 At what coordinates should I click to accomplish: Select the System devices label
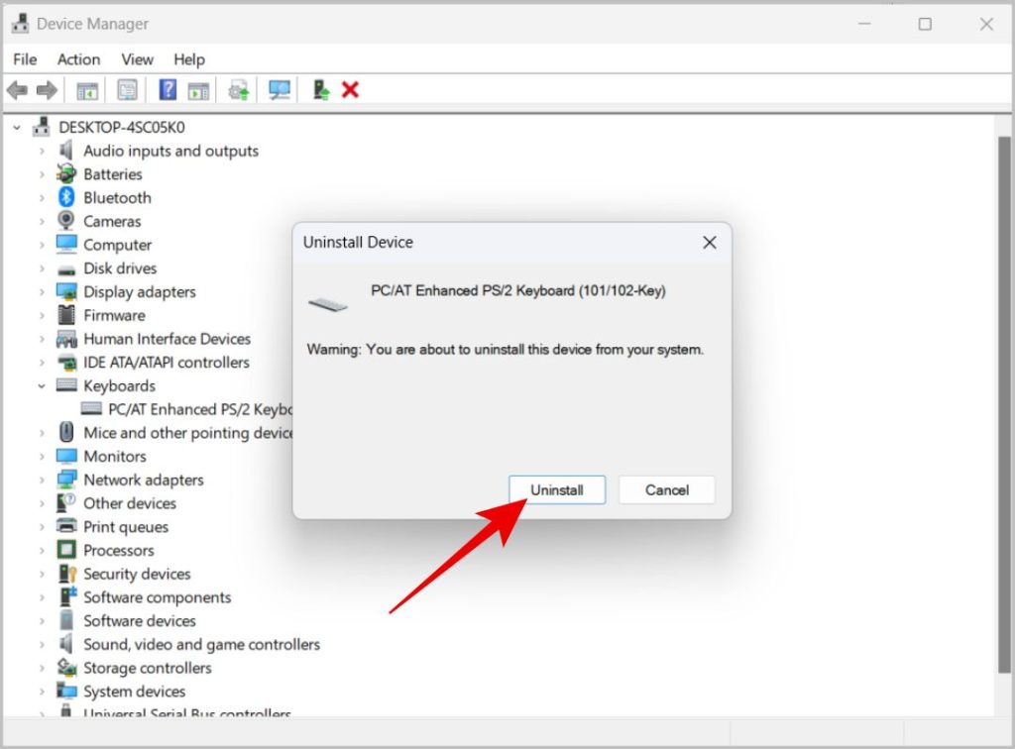pos(134,692)
